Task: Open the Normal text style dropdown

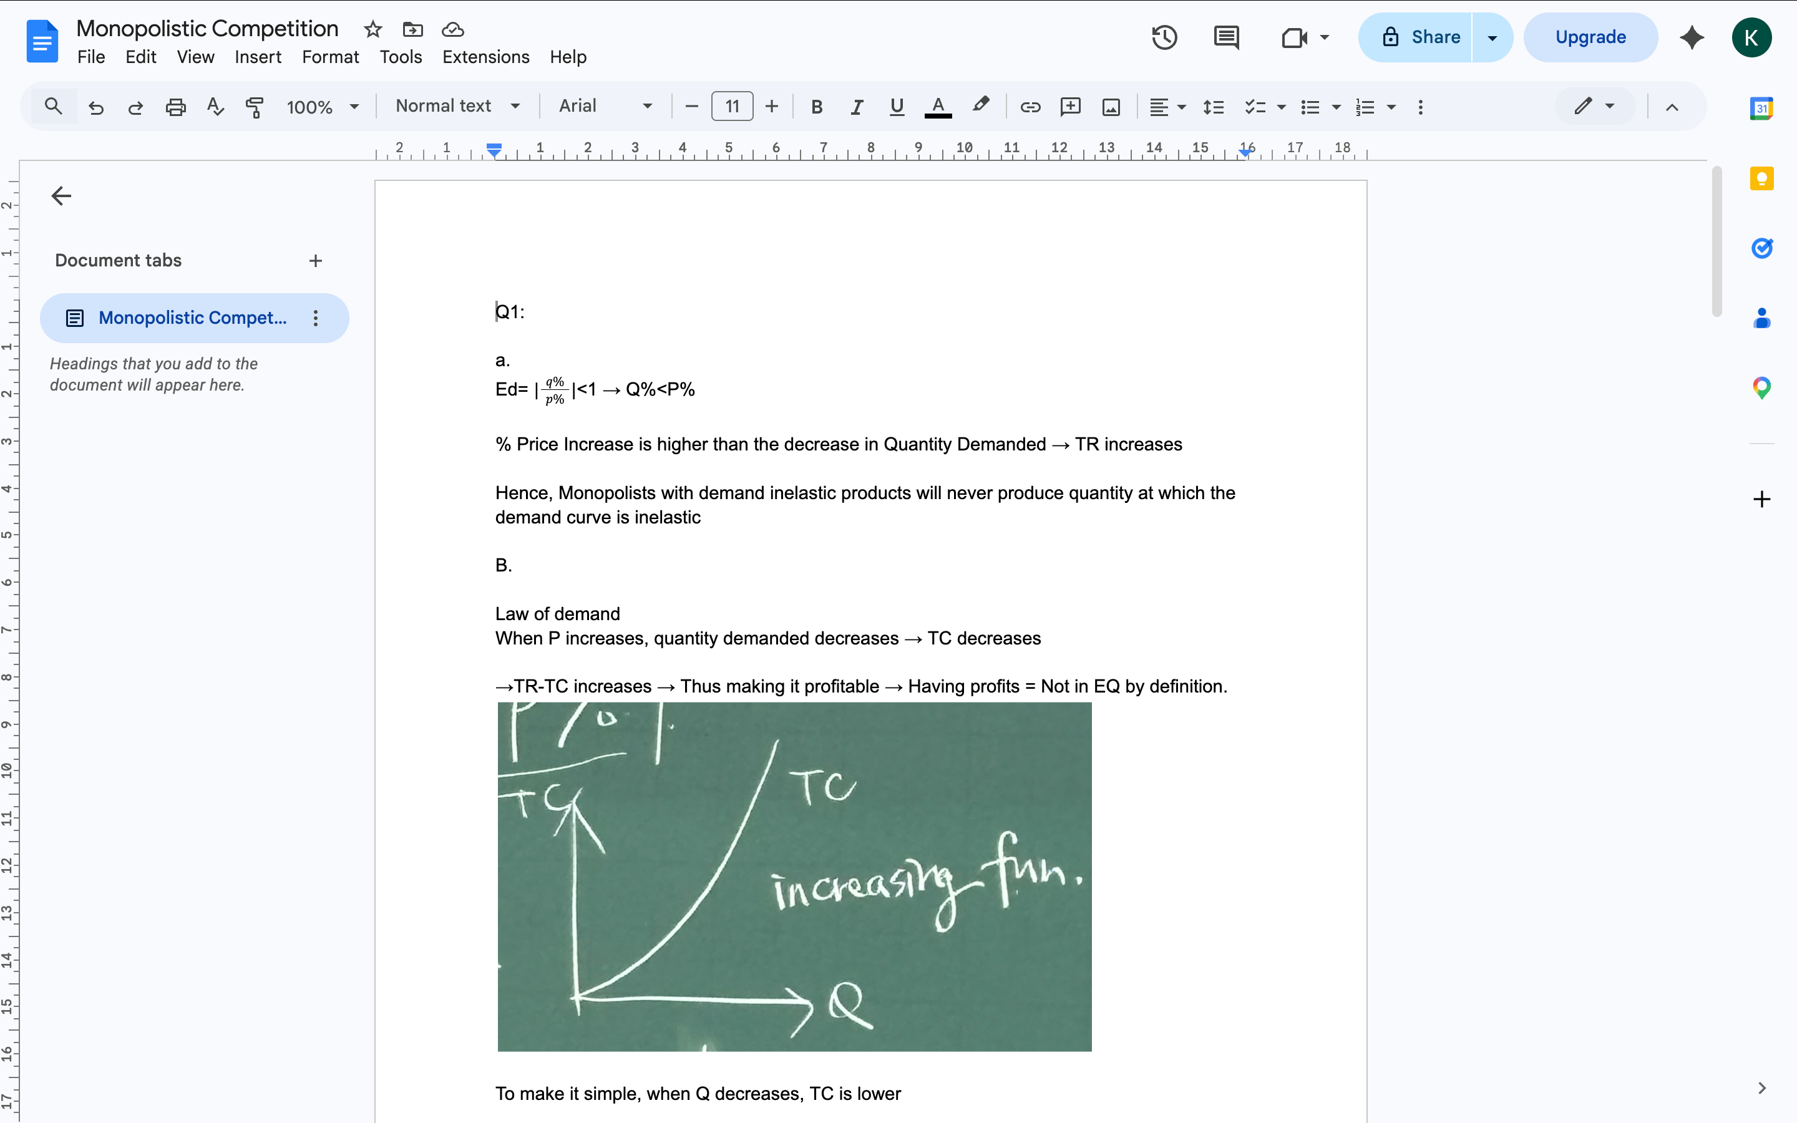Action: point(457,106)
